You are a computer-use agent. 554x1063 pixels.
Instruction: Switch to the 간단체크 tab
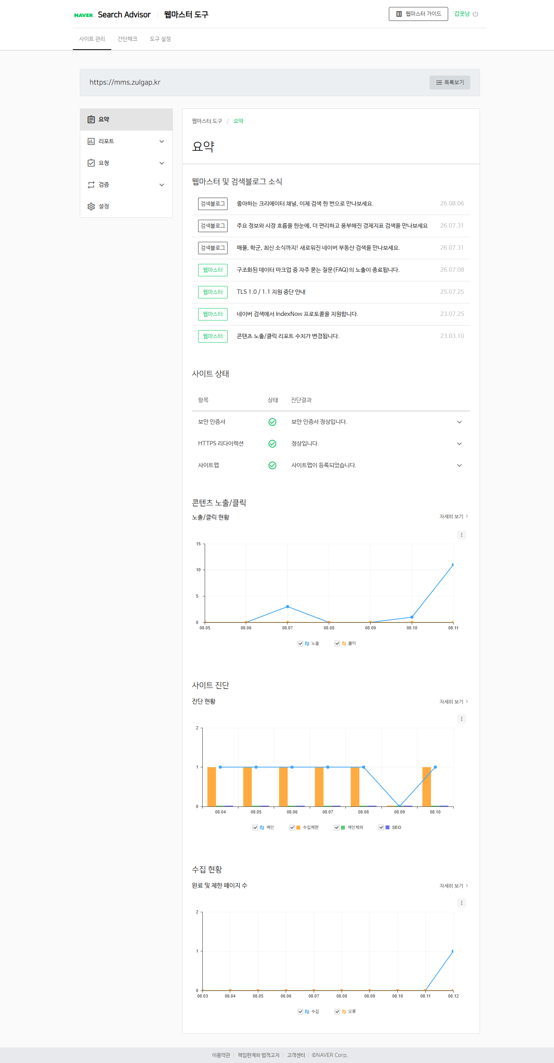127,39
